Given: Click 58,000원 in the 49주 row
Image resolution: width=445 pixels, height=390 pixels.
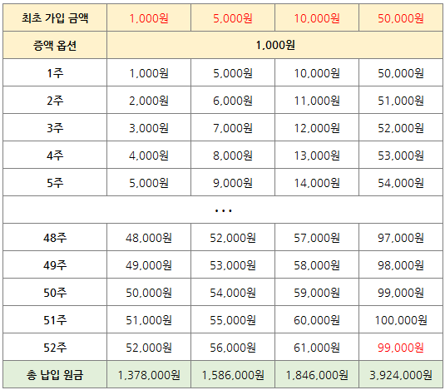Looking at the screenshot, I should click(x=317, y=264).
